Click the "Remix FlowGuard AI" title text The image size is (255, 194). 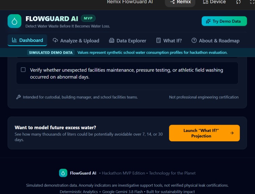(x=130, y=2)
